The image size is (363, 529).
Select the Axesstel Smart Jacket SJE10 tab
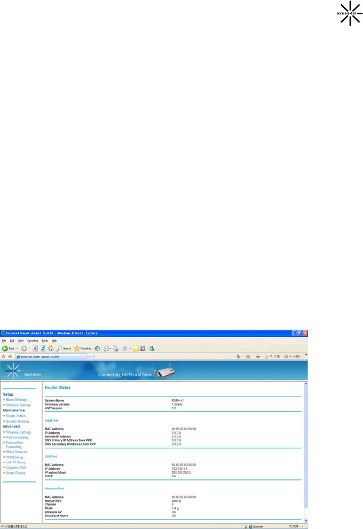pyautogui.click(x=51, y=356)
